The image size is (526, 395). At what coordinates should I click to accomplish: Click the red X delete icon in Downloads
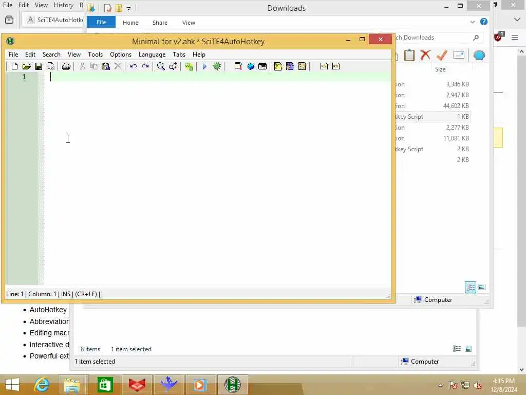[x=425, y=55]
